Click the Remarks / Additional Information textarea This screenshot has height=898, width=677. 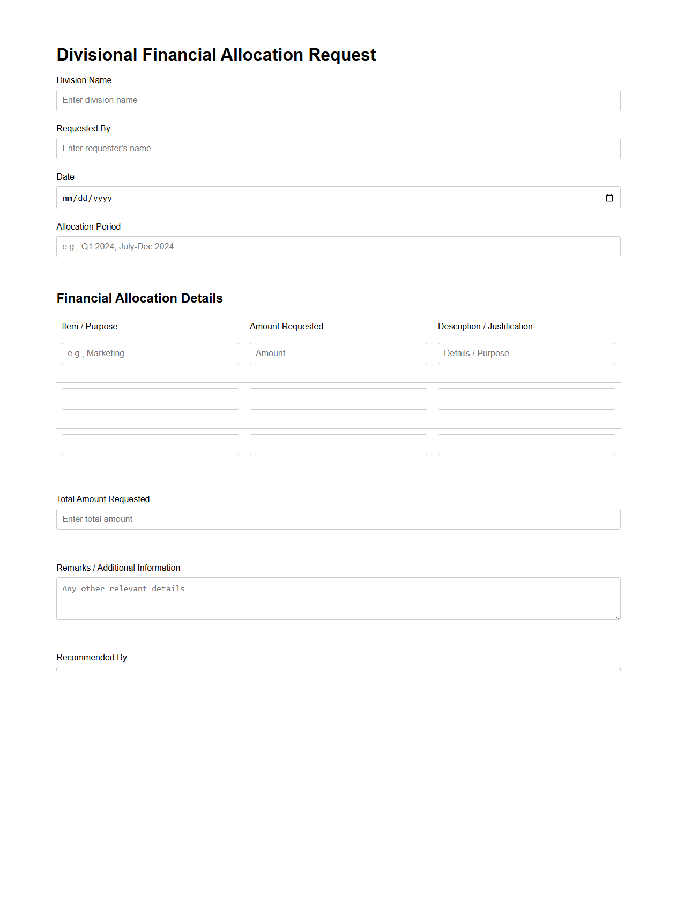pyautogui.click(x=338, y=598)
